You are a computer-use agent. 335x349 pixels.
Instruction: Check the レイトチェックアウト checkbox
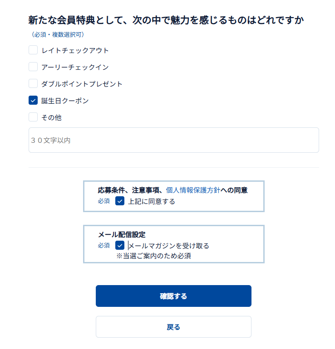point(33,50)
